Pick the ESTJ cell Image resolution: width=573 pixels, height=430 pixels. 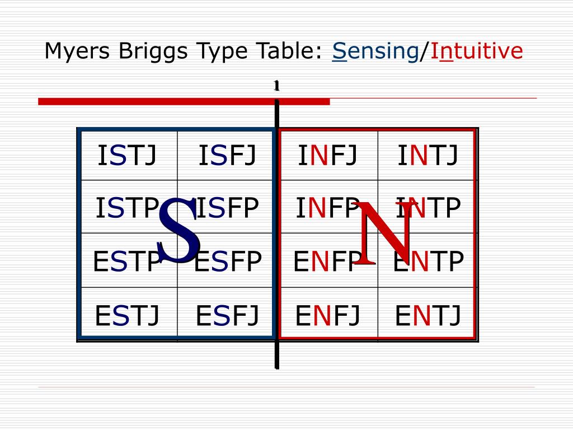129,312
